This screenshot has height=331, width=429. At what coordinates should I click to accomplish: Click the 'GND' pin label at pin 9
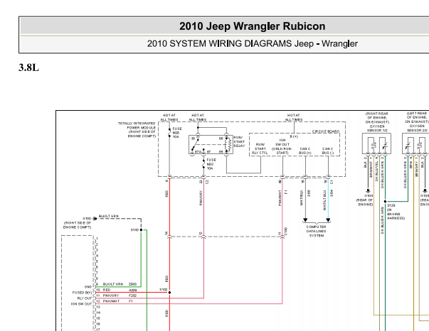click(x=88, y=287)
